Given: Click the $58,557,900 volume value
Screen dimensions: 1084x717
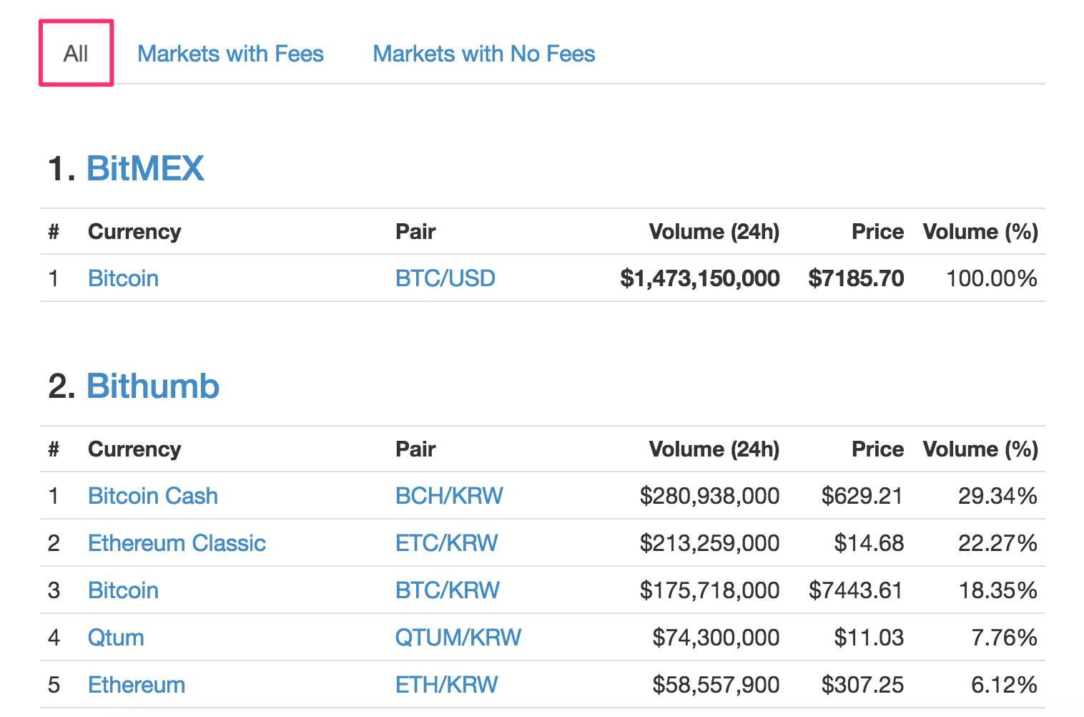Looking at the screenshot, I should tap(716, 685).
